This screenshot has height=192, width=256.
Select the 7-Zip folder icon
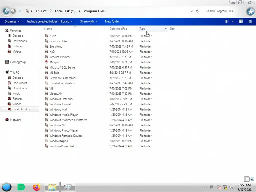pos(46,36)
